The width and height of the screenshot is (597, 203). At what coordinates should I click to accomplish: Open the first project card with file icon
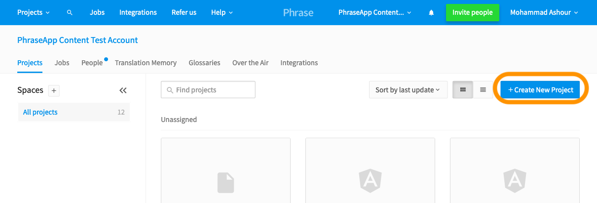[x=225, y=170]
